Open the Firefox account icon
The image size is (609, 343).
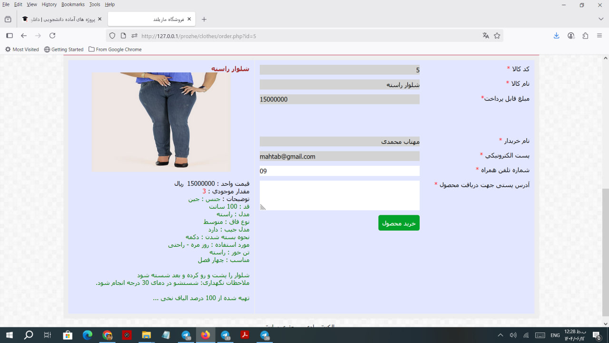tap(571, 36)
